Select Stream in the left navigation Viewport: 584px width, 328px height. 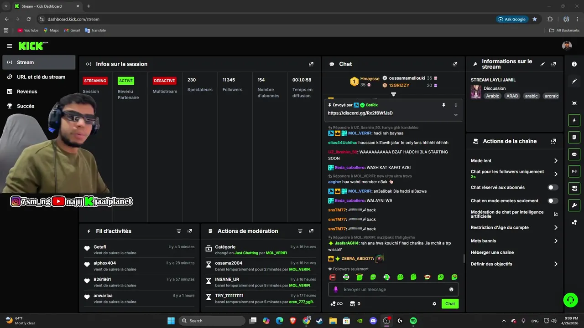click(39, 62)
